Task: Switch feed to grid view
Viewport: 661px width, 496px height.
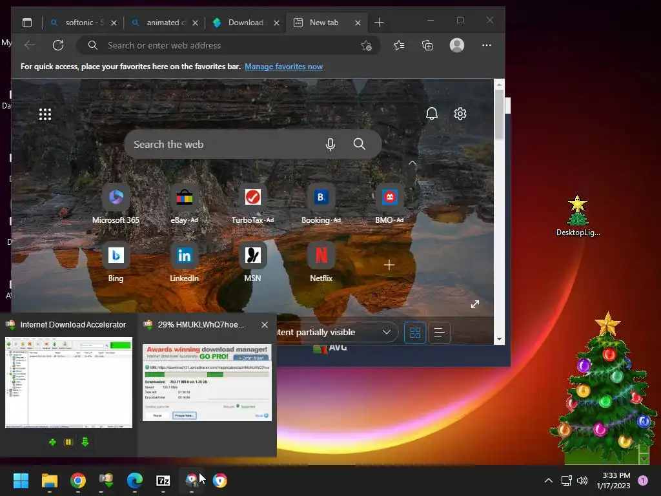Action: click(415, 333)
